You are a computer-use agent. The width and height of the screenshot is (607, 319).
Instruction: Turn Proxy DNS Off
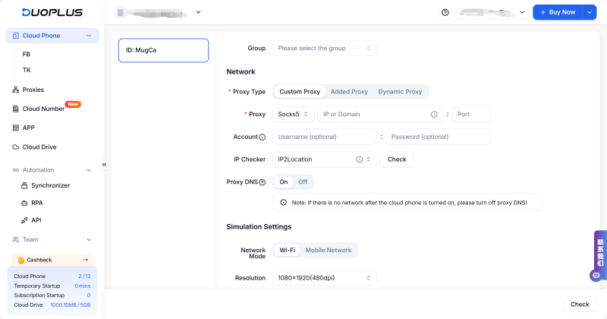pos(302,182)
